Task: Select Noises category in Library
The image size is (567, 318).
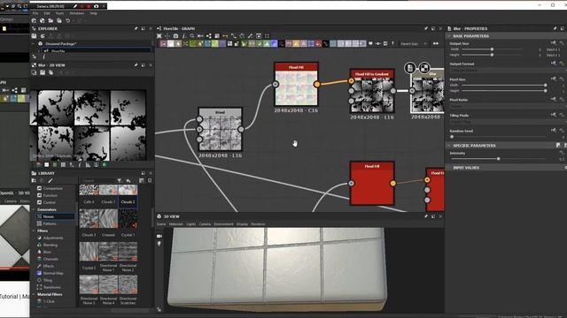Action: 55,216
